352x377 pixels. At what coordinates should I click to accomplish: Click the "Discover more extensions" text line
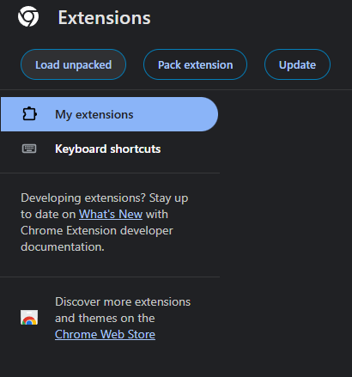123,301
